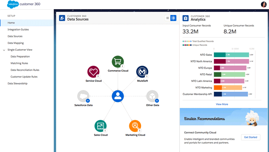Click the Commerce Cloud shopping cart icon

[x=118, y=62]
